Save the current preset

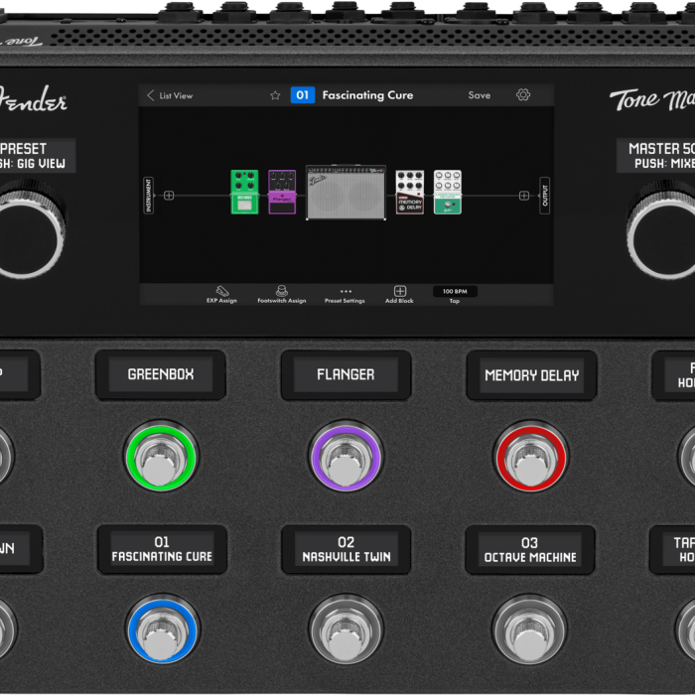(x=480, y=95)
